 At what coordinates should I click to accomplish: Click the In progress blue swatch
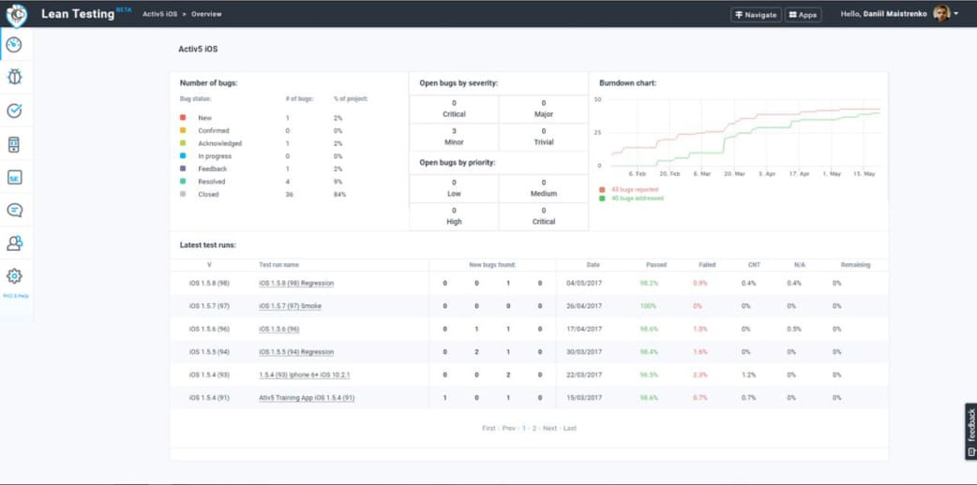coord(183,155)
